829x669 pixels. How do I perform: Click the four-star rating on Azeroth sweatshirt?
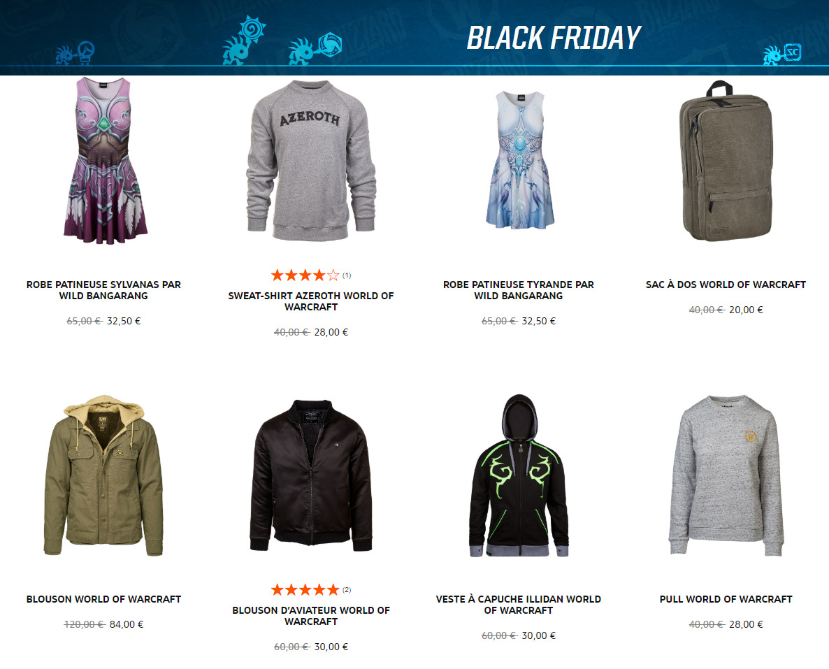305,275
